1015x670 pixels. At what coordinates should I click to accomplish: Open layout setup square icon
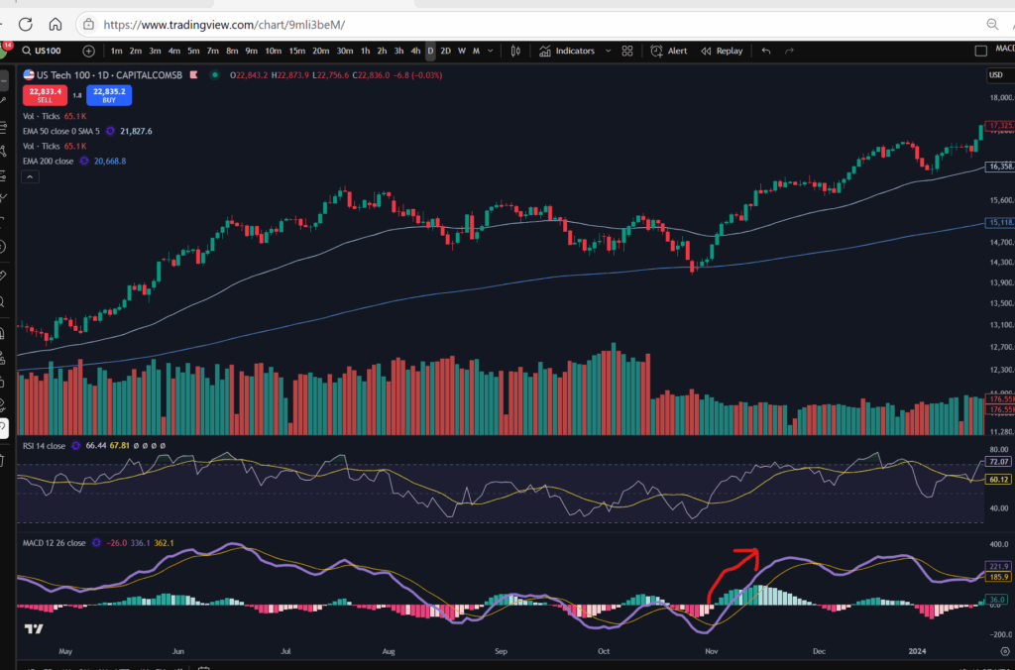pos(980,51)
